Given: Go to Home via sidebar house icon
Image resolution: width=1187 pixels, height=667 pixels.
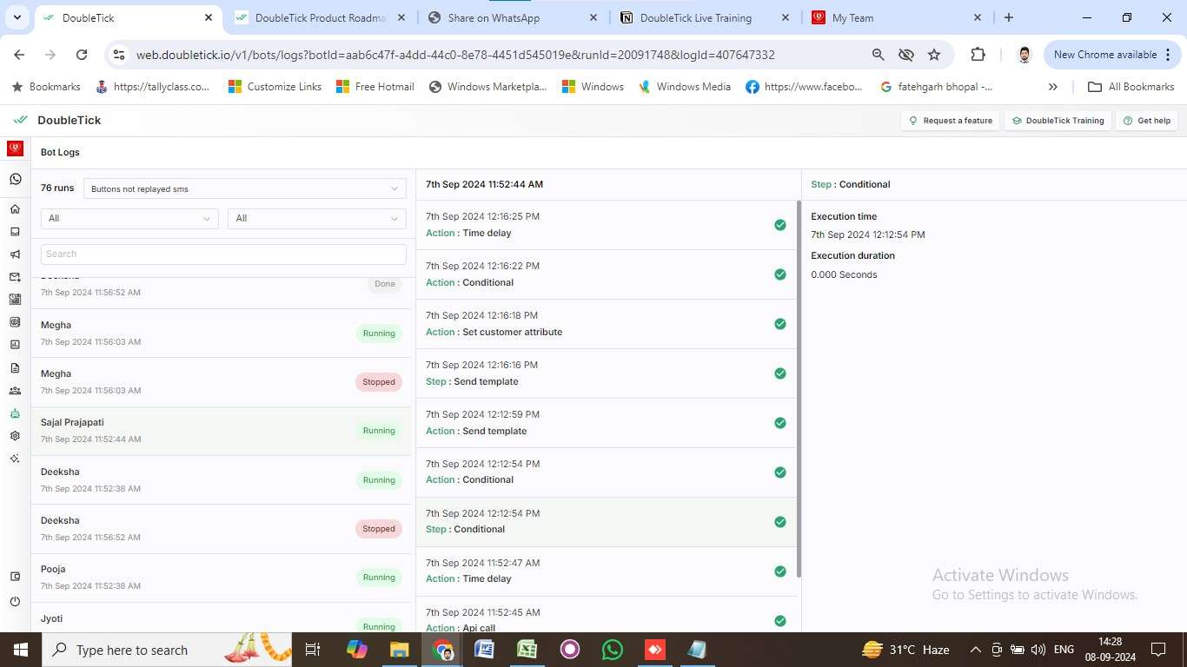Looking at the screenshot, I should [15, 209].
